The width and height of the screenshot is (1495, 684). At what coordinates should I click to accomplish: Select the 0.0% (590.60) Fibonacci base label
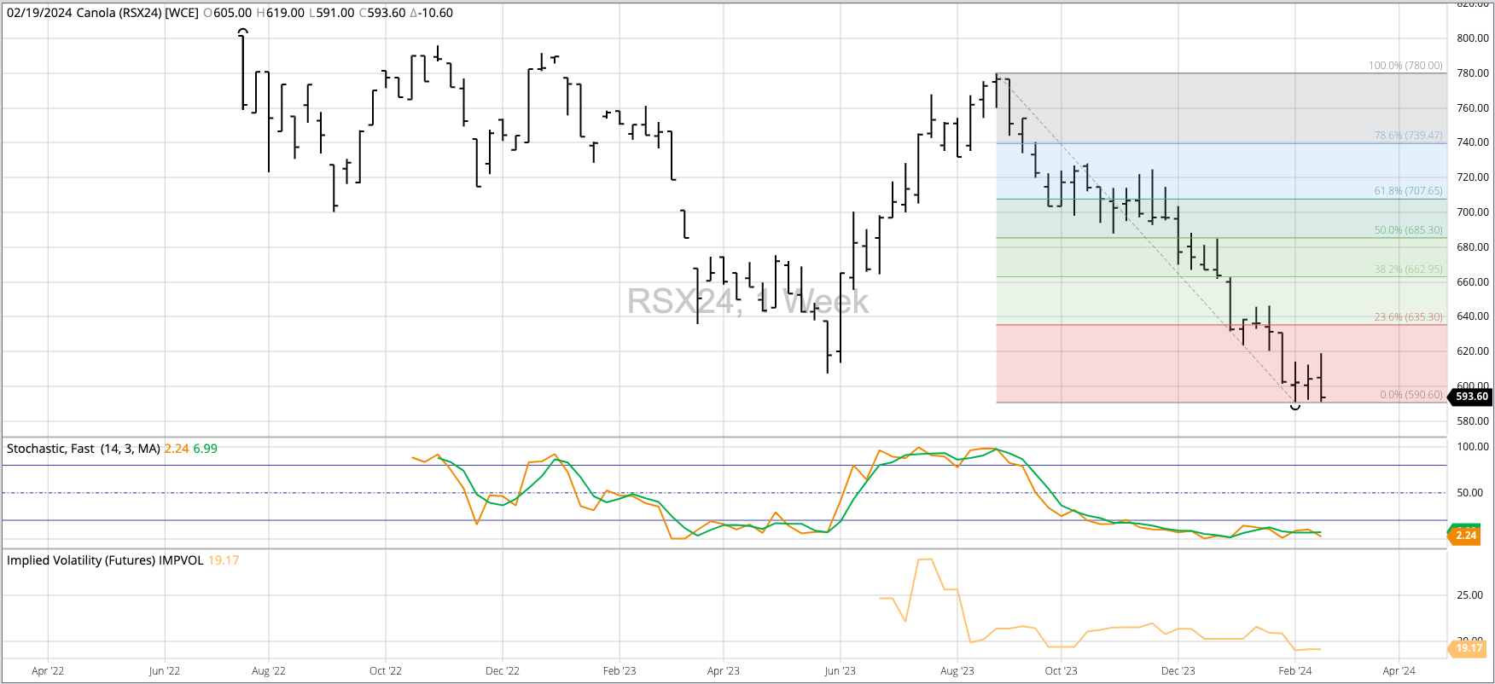pyautogui.click(x=1411, y=395)
